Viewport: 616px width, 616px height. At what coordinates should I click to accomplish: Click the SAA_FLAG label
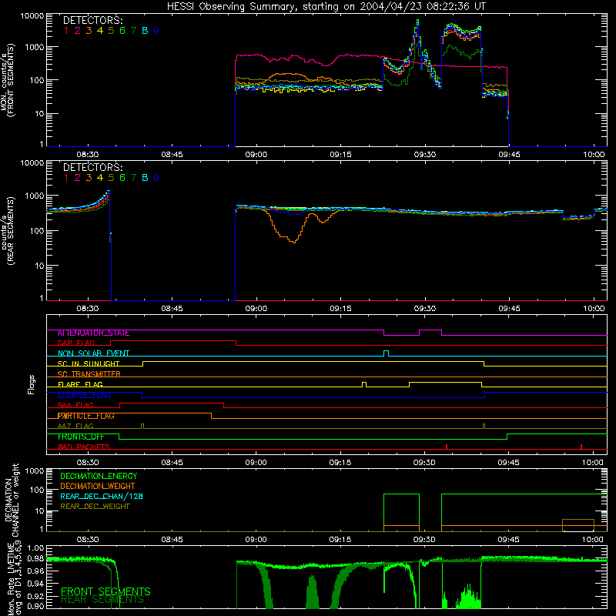point(75,406)
